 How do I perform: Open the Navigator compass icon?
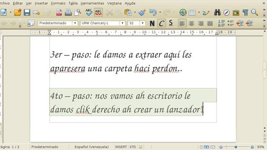click(x=227, y=12)
